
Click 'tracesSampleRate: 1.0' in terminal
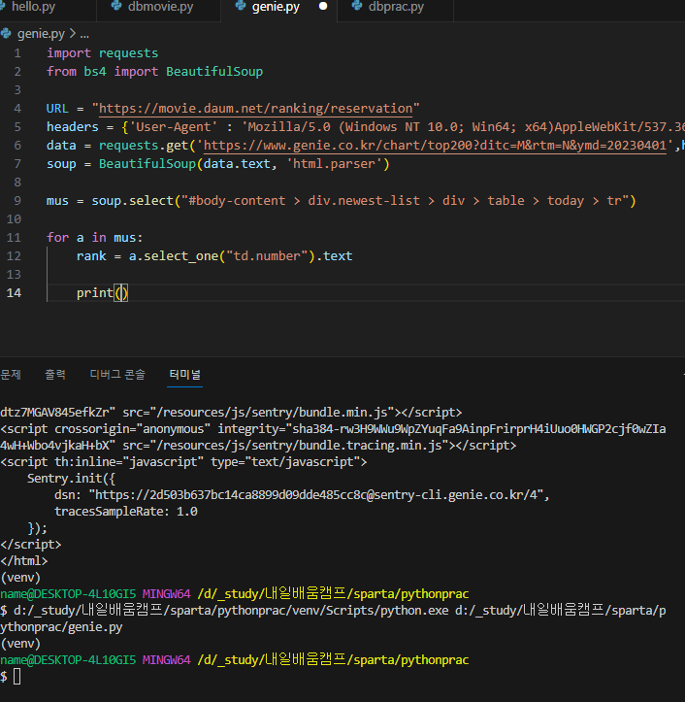pos(126,512)
